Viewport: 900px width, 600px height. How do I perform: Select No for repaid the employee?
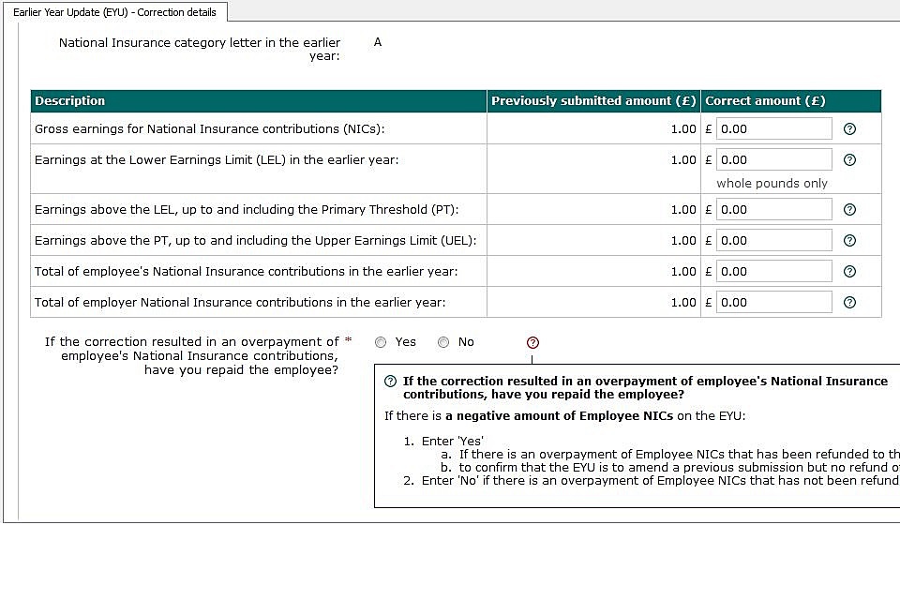[443, 343]
